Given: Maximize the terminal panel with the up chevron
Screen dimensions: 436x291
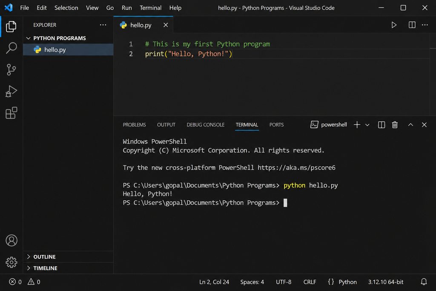Looking at the screenshot, I should click(410, 125).
